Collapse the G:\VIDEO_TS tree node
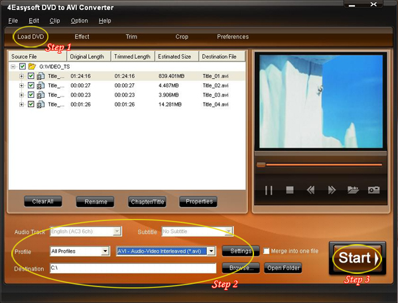The width and height of the screenshot is (398, 303). click(x=13, y=67)
